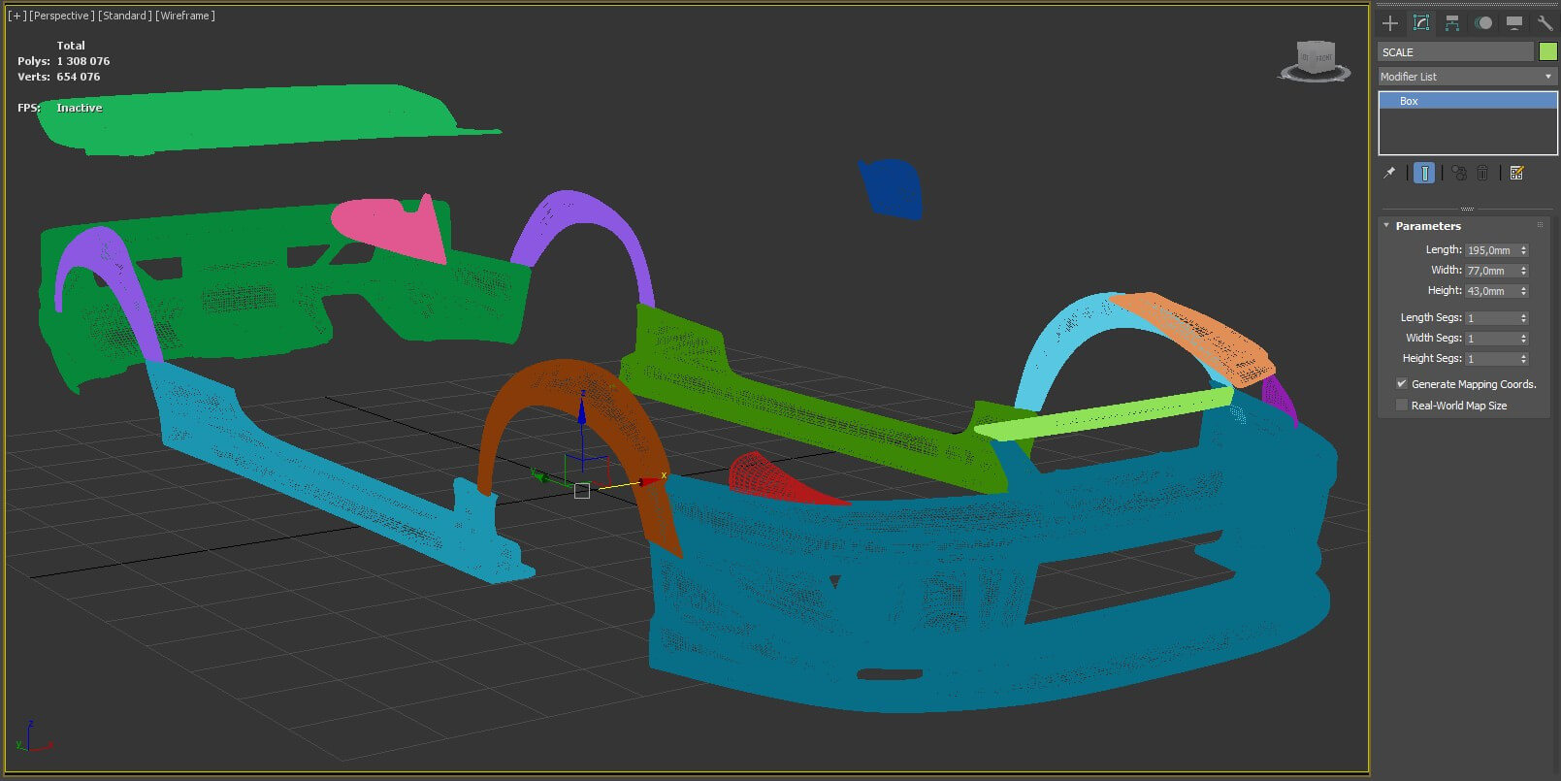The height and width of the screenshot is (781, 1561).
Task: Click the [+] viewport general menu
Action: click(x=17, y=16)
